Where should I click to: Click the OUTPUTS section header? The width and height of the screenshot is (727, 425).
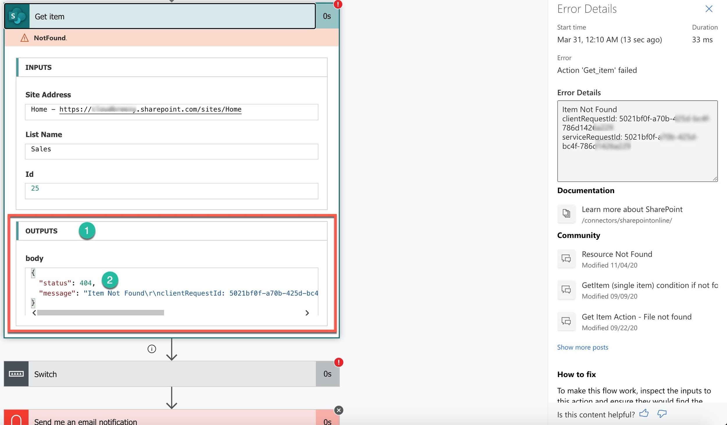point(172,231)
